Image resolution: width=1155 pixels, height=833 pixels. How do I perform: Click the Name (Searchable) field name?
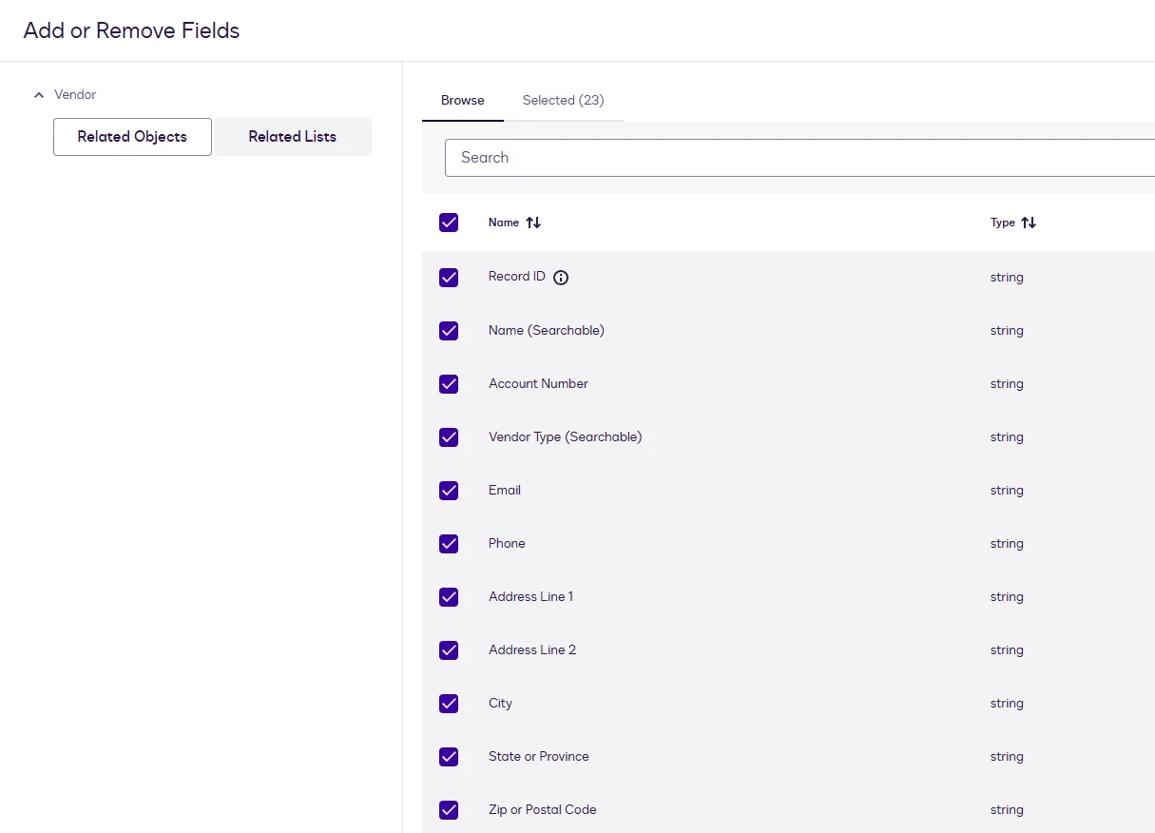tap(547, 331)
